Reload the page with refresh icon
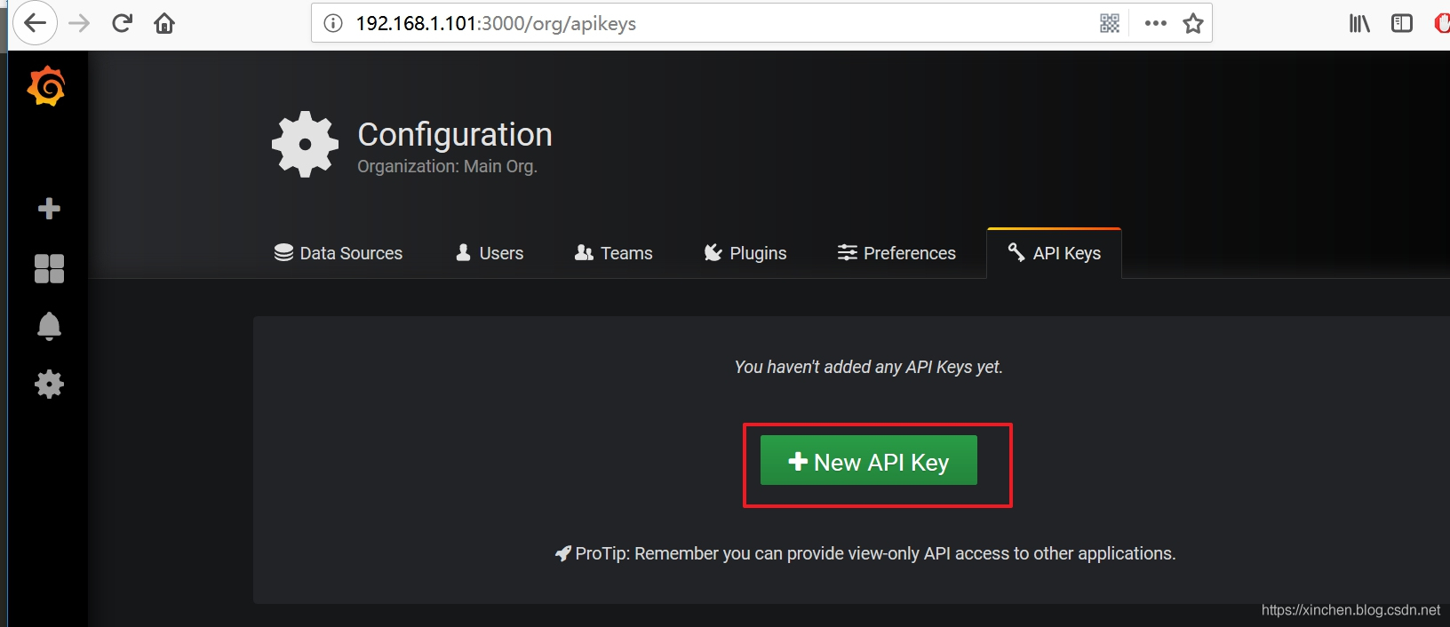This screenshot has width=1450, height=627. pyautogui.click(x=122, y=23)
